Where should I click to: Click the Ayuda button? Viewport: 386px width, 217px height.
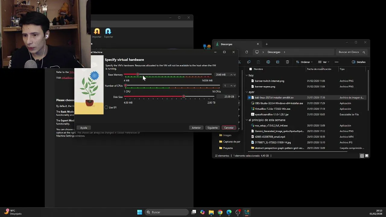coord(84,128)
